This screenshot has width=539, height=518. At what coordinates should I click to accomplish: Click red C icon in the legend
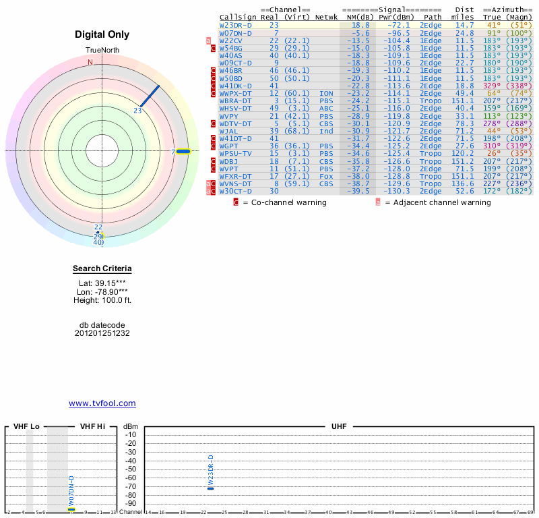pyautogui.click(x=236, y=202)
